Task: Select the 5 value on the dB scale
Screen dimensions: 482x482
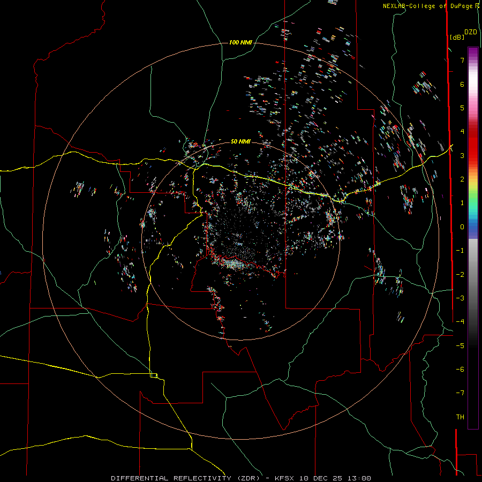Action: [x=462, y=108]
